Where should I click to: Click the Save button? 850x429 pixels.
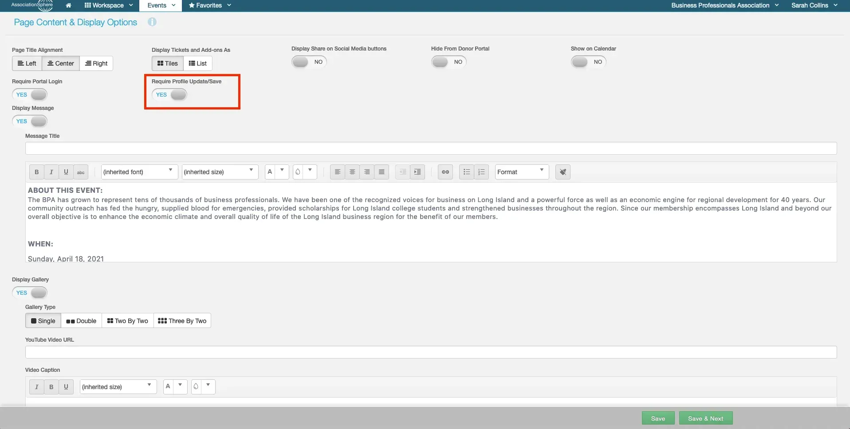[658, 418]
